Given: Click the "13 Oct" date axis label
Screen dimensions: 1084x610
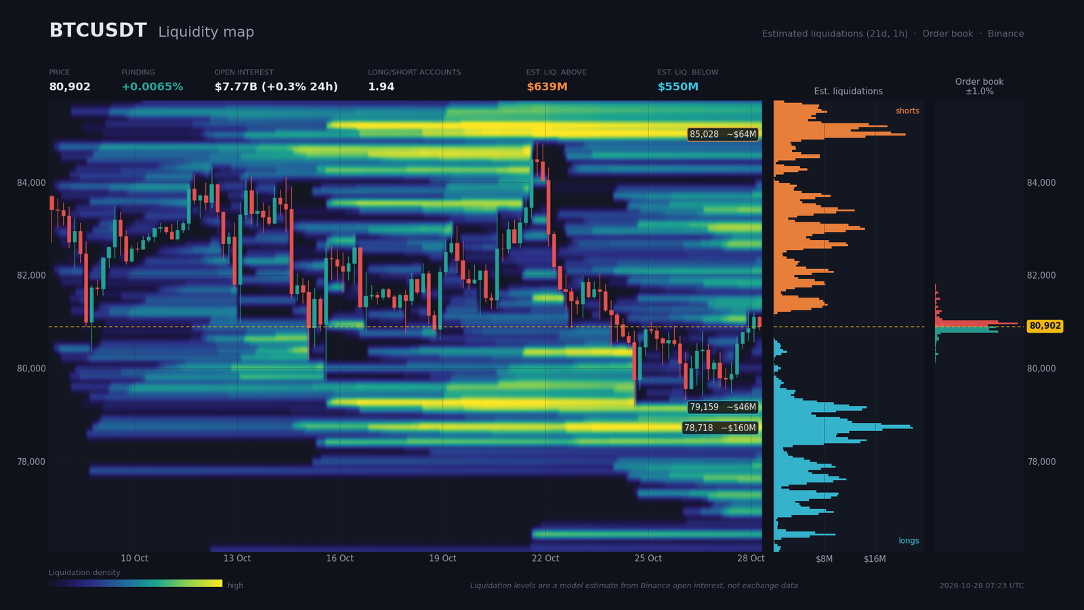Looking at the screenshot, I should click(237, 558).
